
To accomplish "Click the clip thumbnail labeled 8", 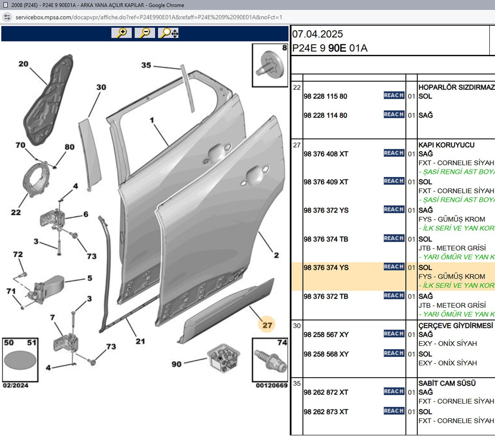I will pos(270,65).
